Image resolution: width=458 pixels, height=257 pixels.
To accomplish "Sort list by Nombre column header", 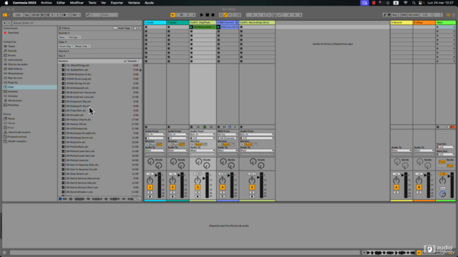I will coord(92,61).
